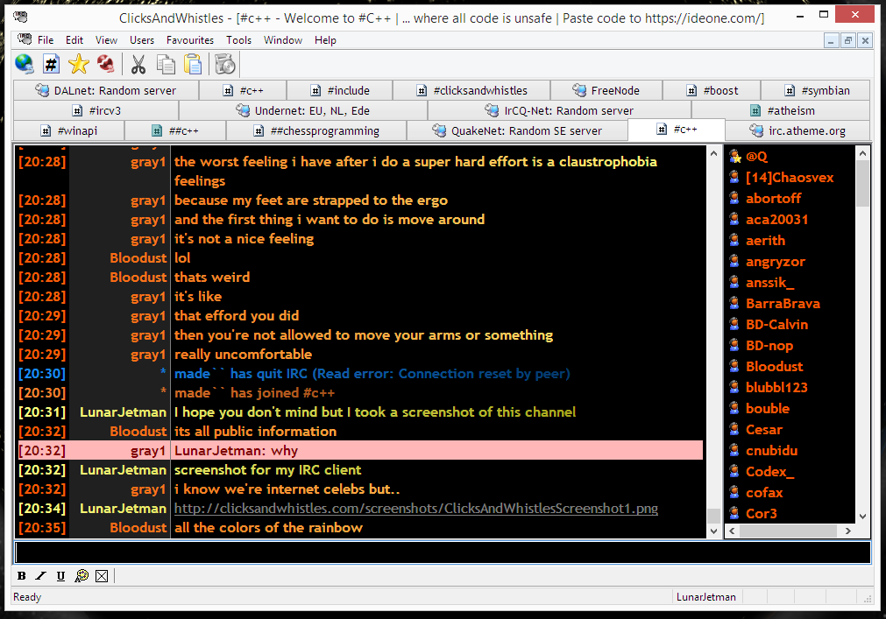Open the text color palette icon
886x619 pixels.
coord(82,575)
